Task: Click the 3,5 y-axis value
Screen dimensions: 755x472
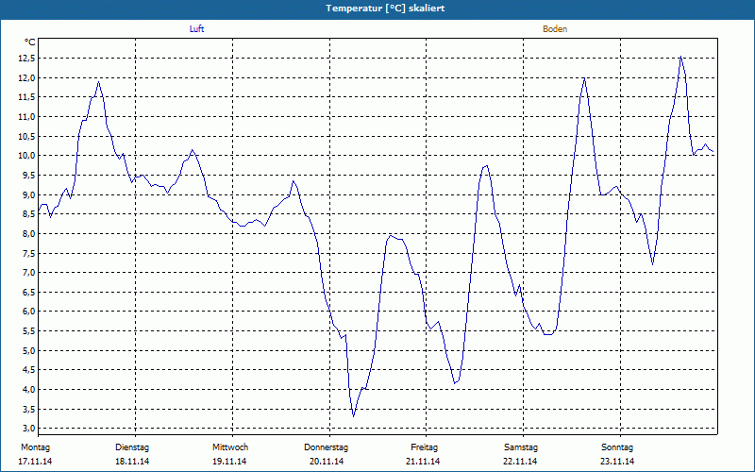Action: [x=29, y=410]
